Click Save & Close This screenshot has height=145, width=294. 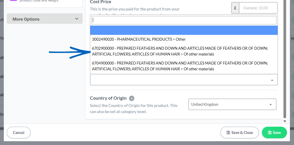240,133
